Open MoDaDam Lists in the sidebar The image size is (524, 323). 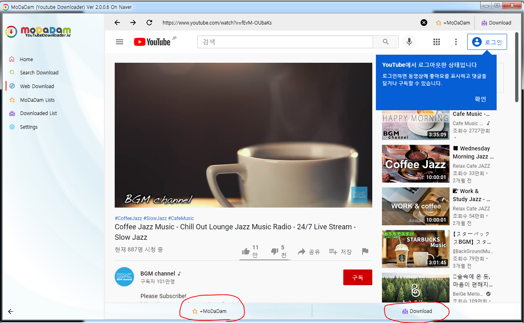click(37, 100)
